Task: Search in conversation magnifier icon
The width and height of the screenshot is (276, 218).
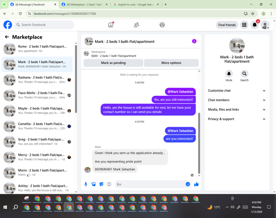Action: pyautogui.click(x=245, y=74)
